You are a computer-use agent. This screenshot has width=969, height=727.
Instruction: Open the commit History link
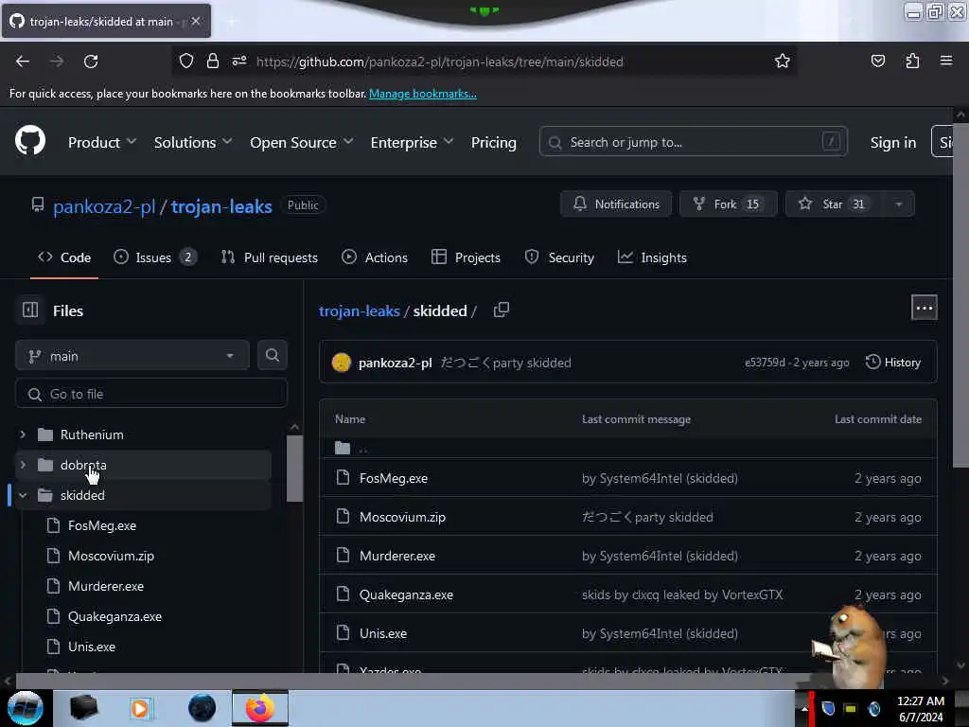tap(893, 363)
